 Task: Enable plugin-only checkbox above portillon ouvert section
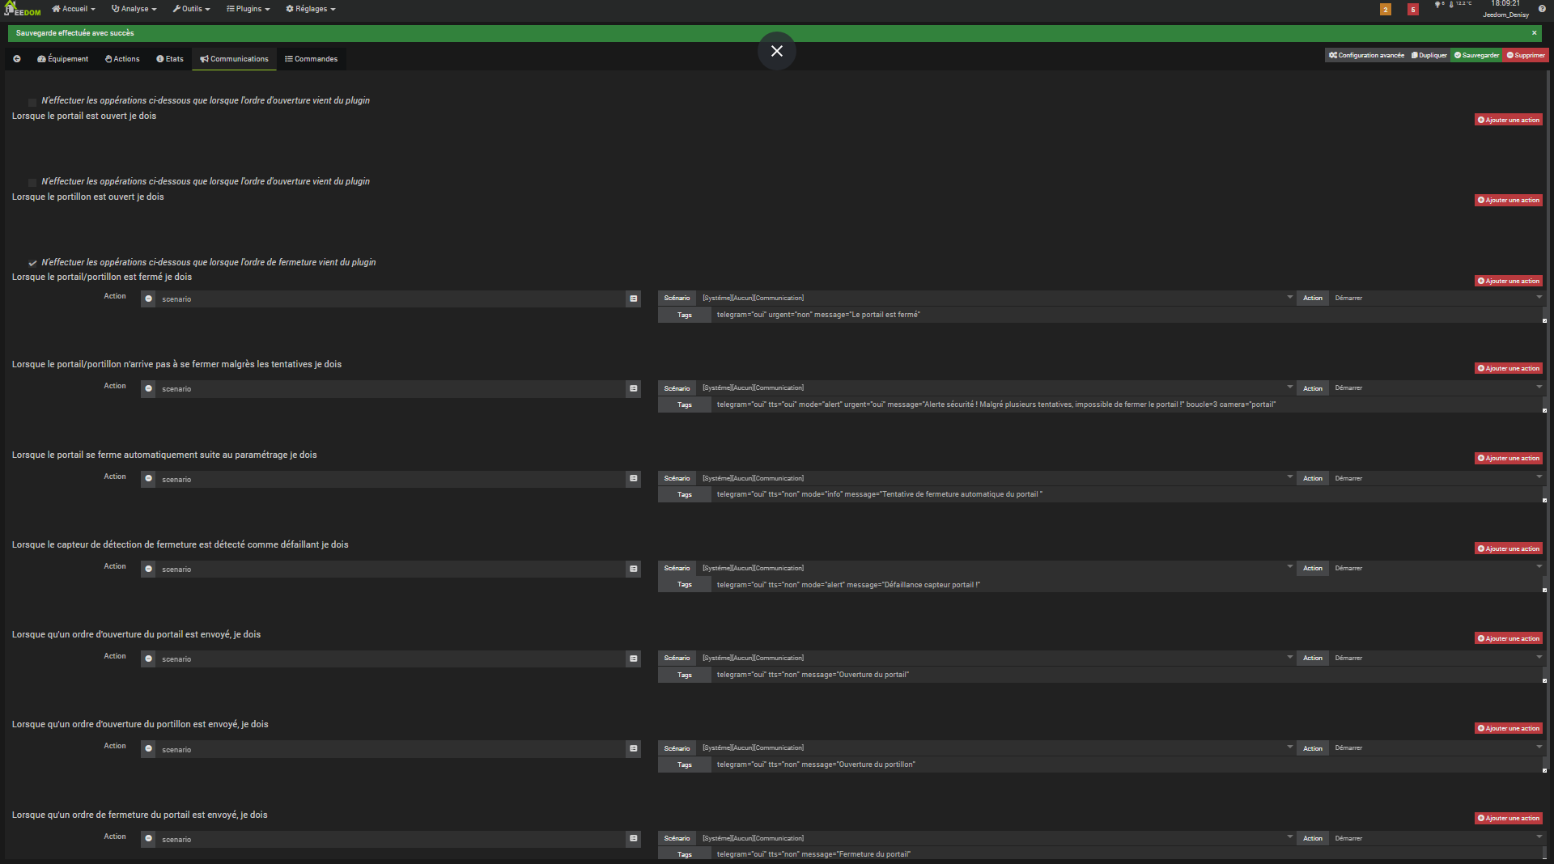[x=32, y=183]
